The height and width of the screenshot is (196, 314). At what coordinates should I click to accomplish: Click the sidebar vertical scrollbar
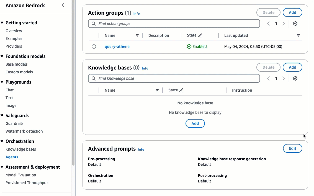[73, 83]
